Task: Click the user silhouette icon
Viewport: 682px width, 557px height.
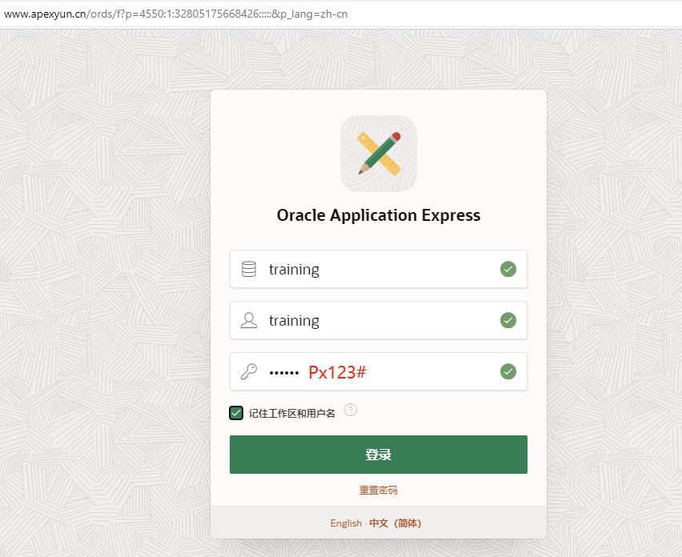Action: (x=249, y=320)
